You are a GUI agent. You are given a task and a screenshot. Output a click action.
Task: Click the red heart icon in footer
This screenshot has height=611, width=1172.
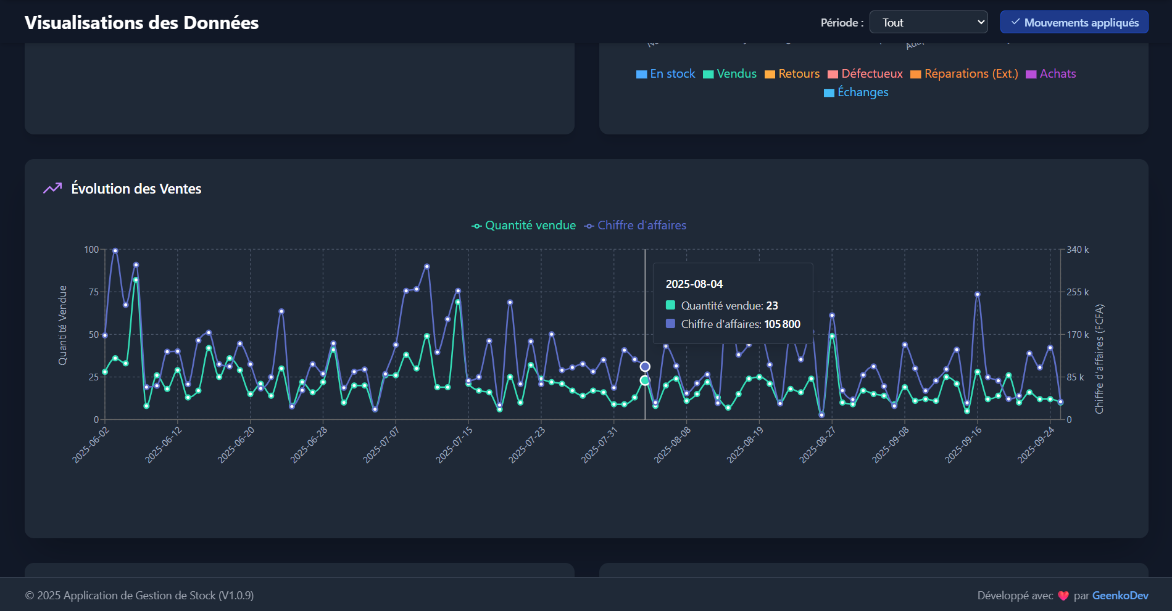tap(1063, 596)
